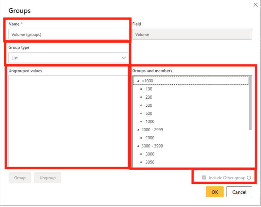Select the <1000 group row

point(191,81)
